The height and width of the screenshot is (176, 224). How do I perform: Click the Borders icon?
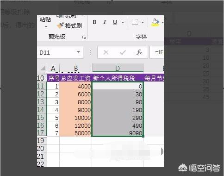pyautogui.click(x=135, y=22)
